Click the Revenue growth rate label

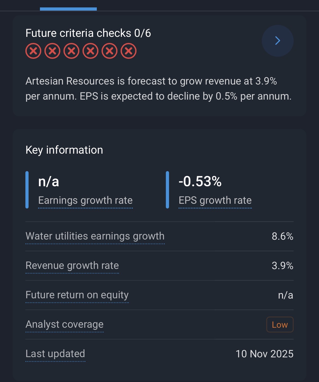click(x=72, y=265)
